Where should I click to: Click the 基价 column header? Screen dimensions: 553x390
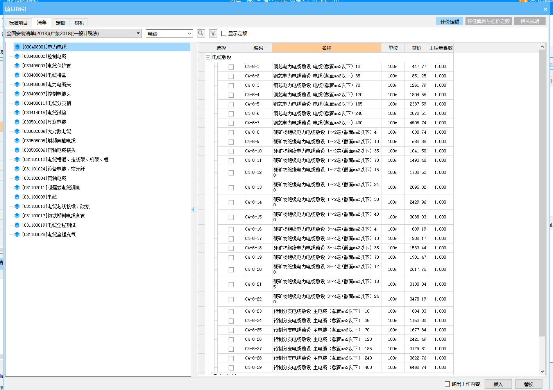point(417,48)
